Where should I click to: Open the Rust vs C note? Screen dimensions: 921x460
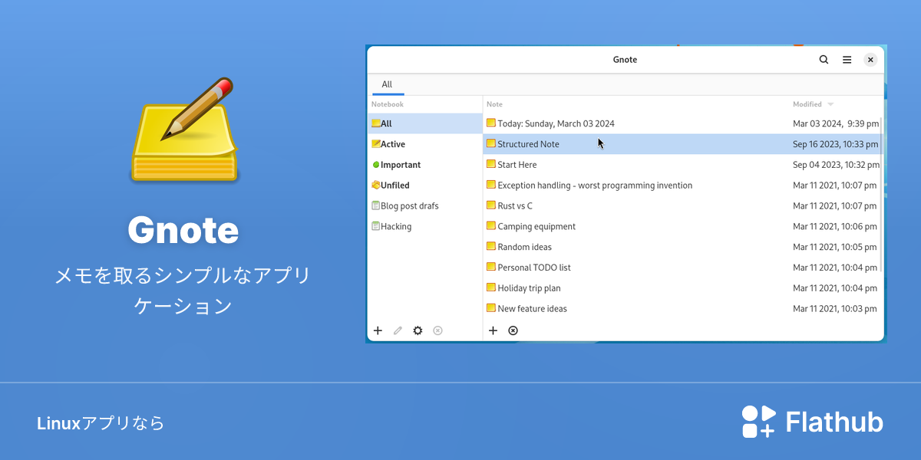click(x=515, y=206)
